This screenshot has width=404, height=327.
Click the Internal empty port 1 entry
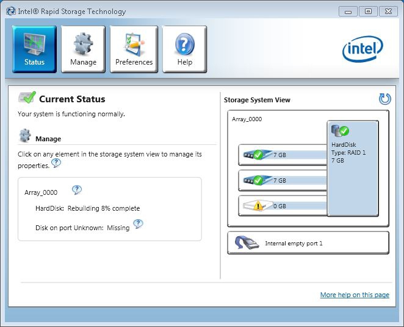click(x=308, y=243)
